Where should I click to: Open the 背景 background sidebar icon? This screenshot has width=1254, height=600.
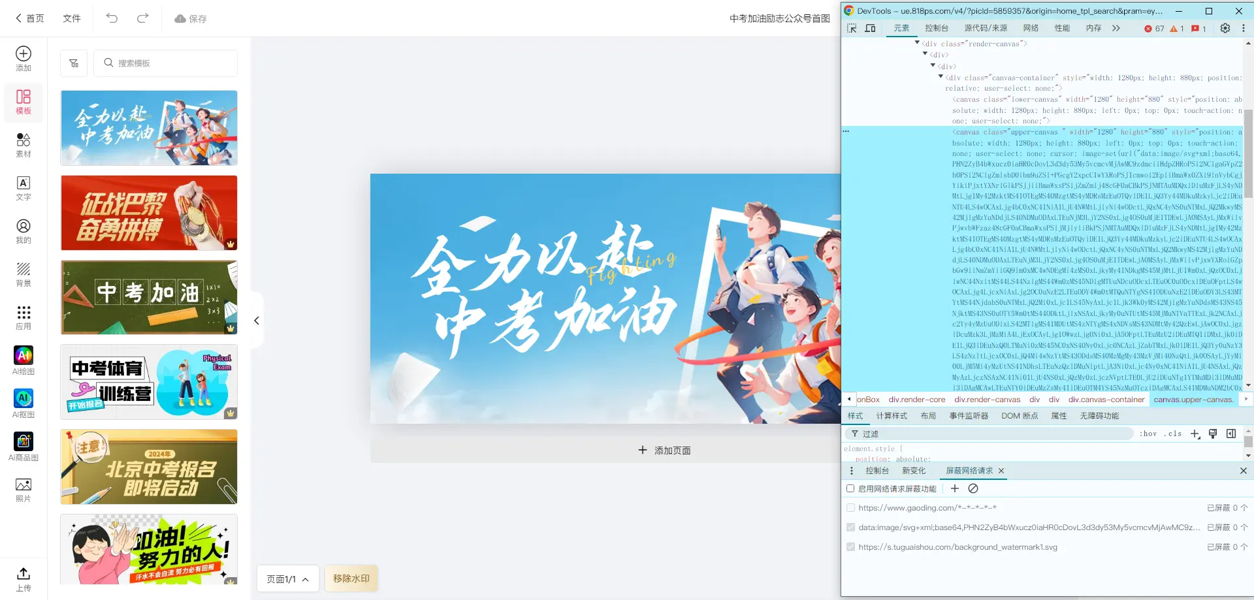point(24,274)
